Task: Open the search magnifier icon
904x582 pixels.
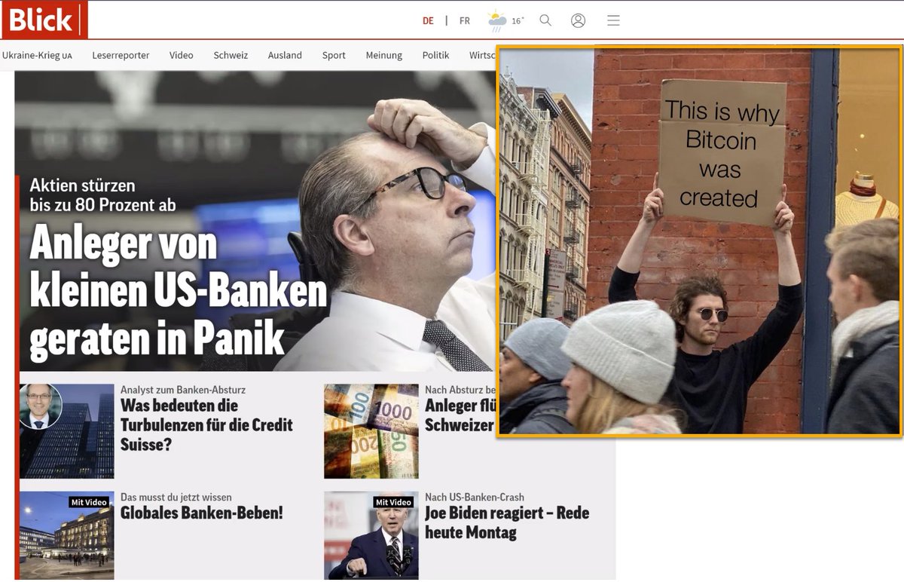Action: [x=545, y=20]
